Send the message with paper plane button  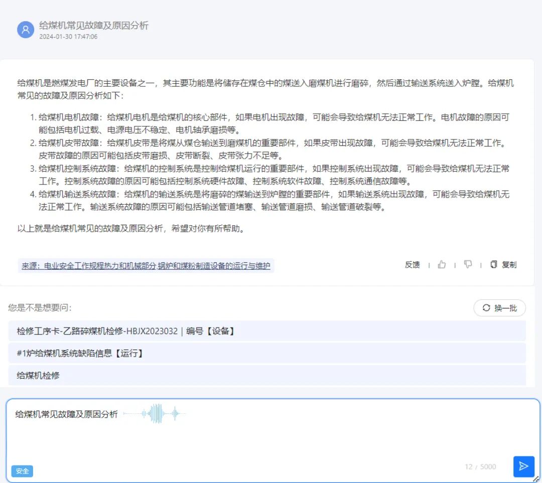click(x=523, y=466)
